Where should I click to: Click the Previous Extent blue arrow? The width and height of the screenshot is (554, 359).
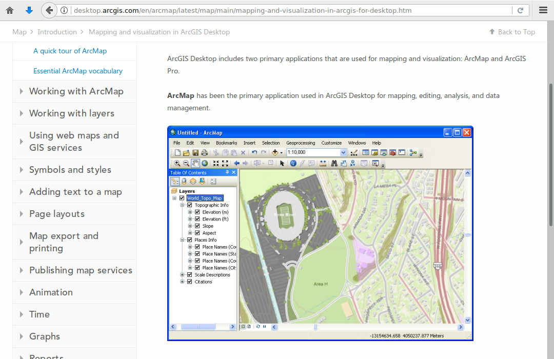pyautogui.click(x=236, y=163)
